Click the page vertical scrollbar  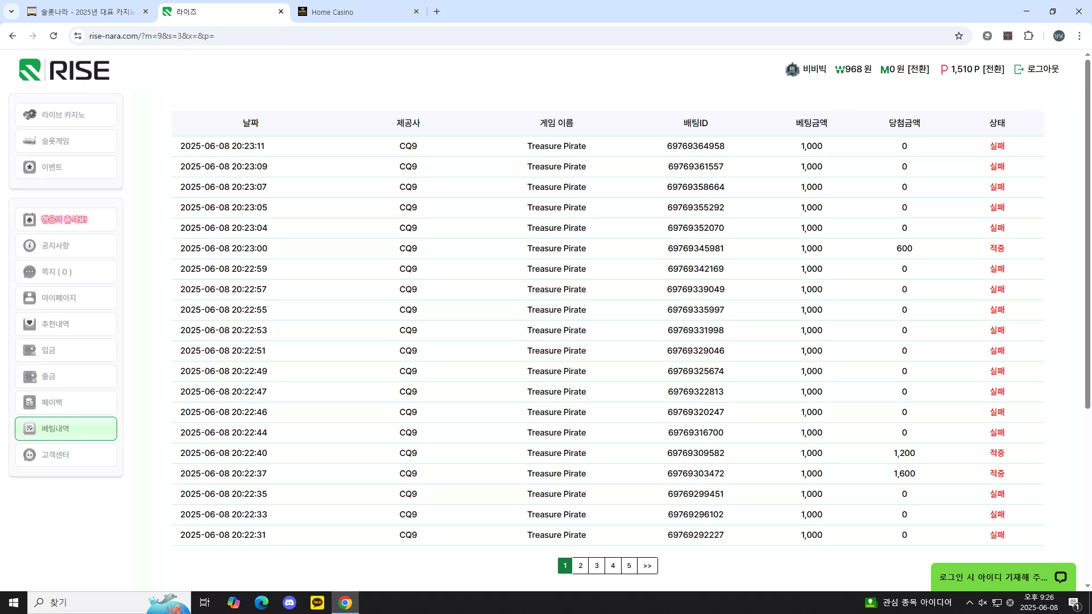click(1087, 233)
